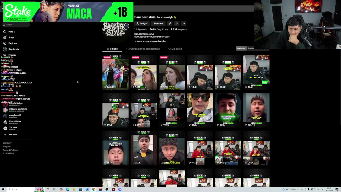Share the profile with the arrow icon

(x=177, y=23)
